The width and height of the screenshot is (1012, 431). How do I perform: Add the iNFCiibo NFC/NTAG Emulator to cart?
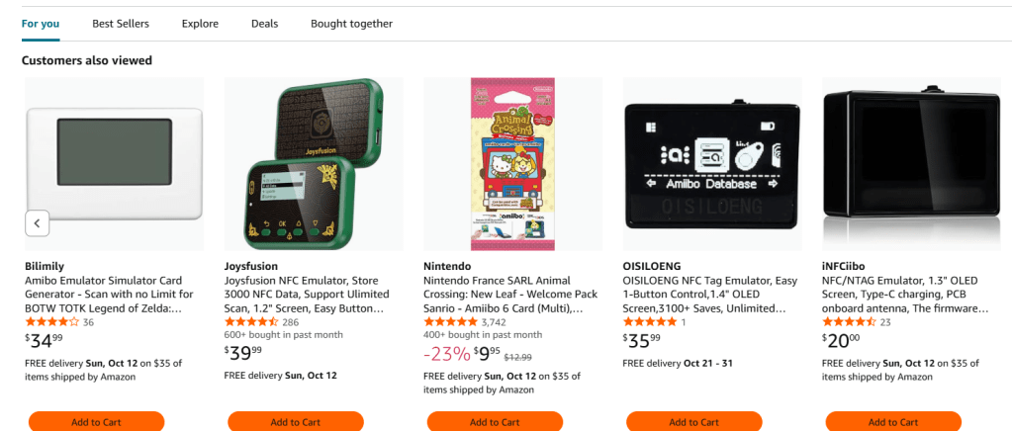point(891,422)
